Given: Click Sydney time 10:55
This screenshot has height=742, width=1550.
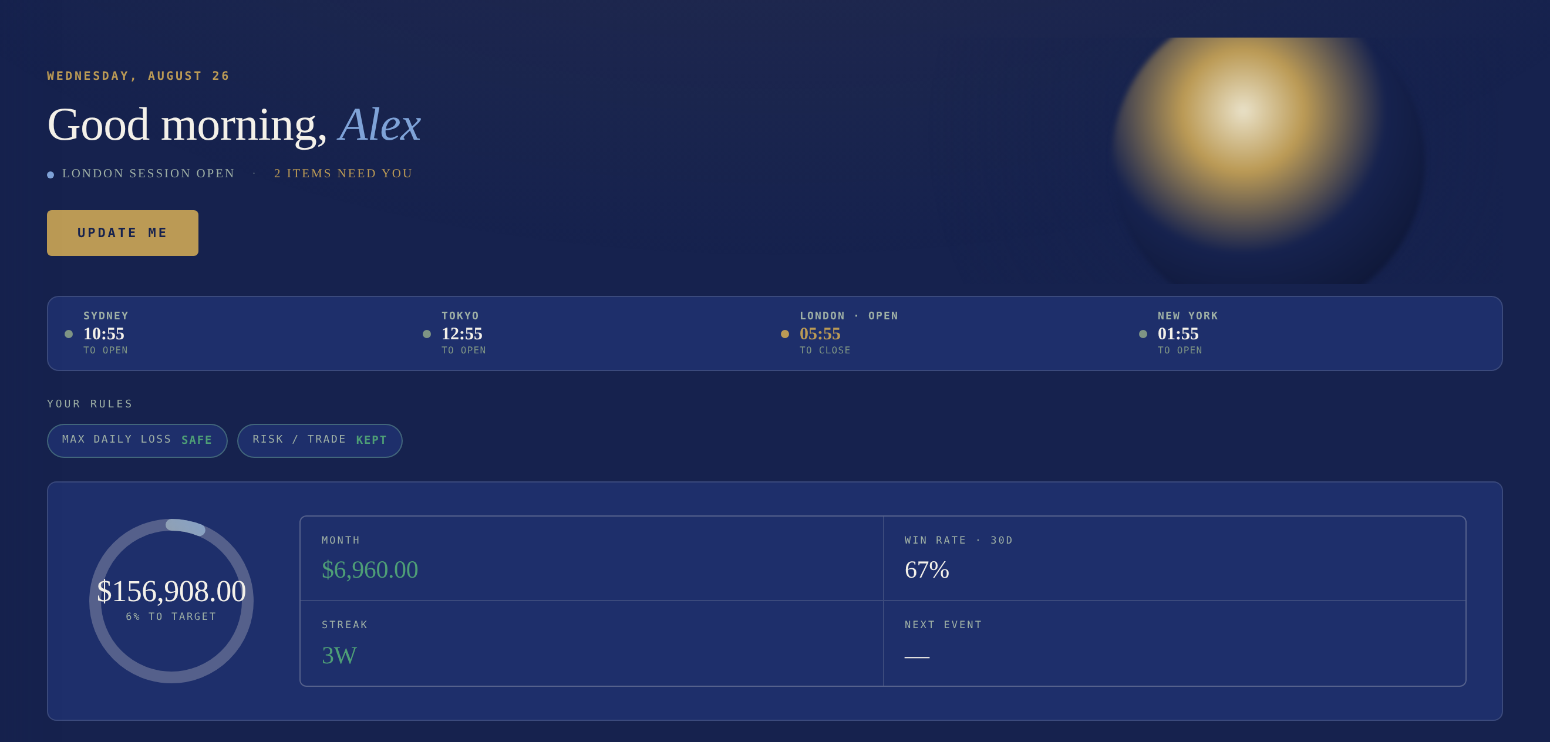Looking at the screenshot, I should [x=103, y=333].
